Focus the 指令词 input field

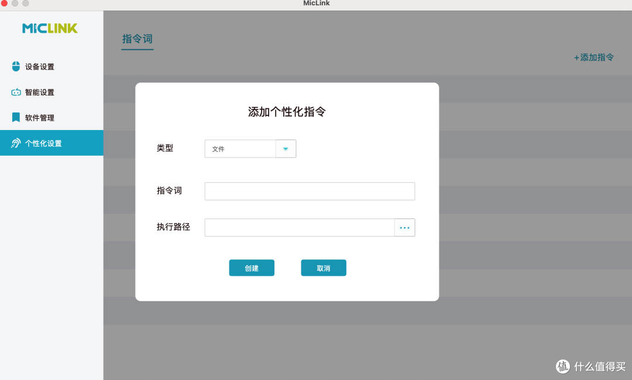coord(310,191)
